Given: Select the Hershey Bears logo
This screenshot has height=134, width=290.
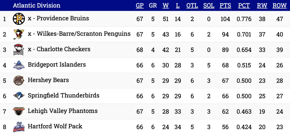Looking at the screenshot, I should click(19, 81).
